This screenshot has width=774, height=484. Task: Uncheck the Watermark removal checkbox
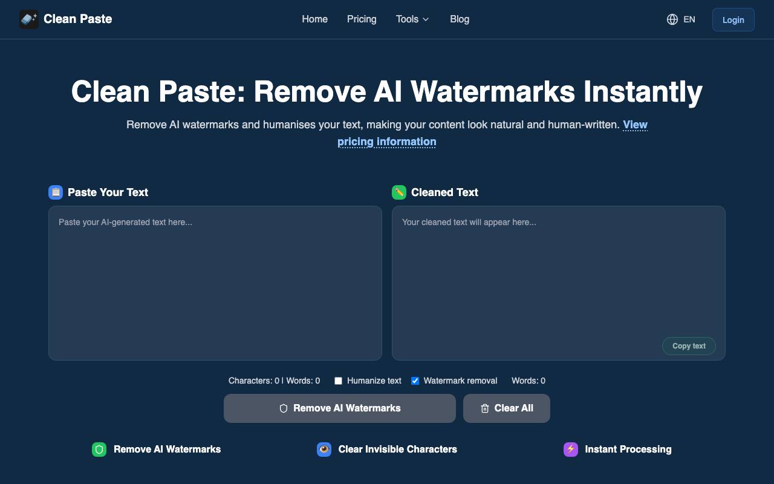click(x=415, y=381)
